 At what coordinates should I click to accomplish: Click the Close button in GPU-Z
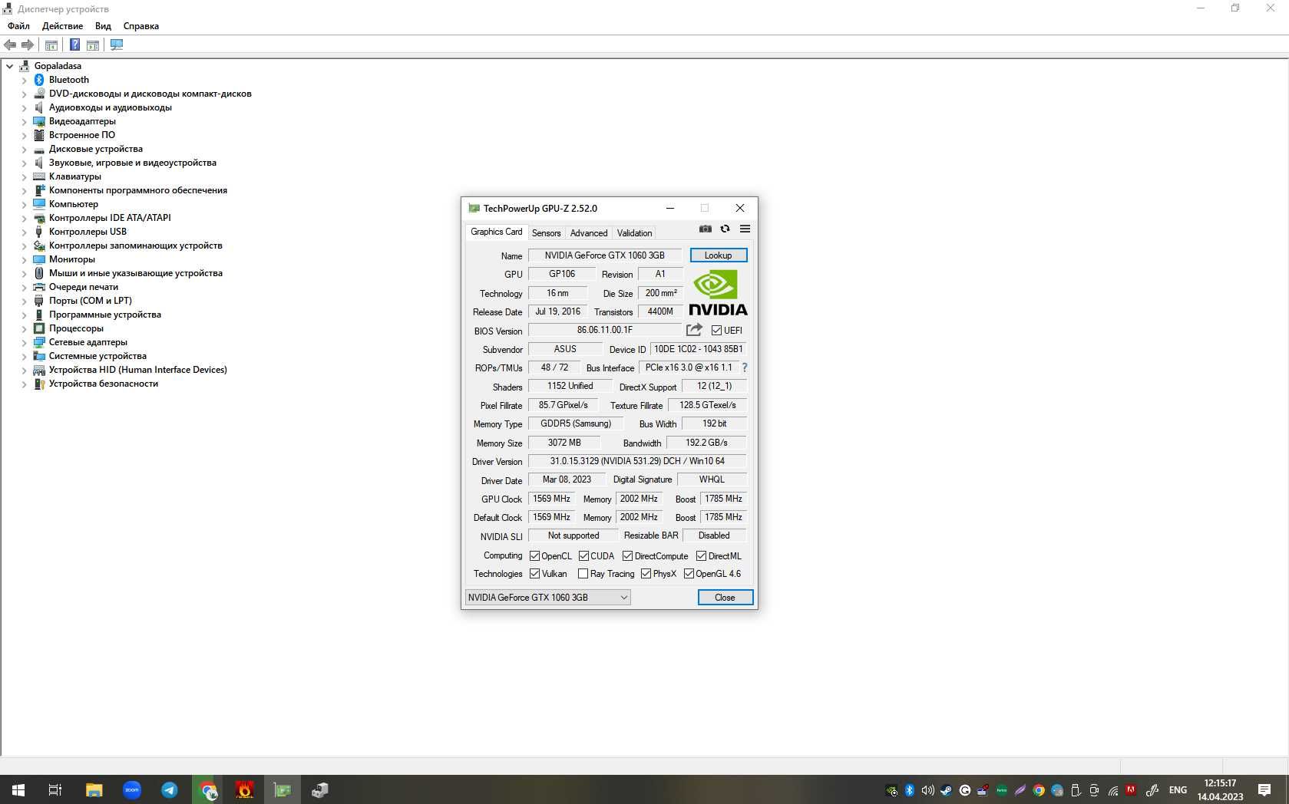[725, 598]
